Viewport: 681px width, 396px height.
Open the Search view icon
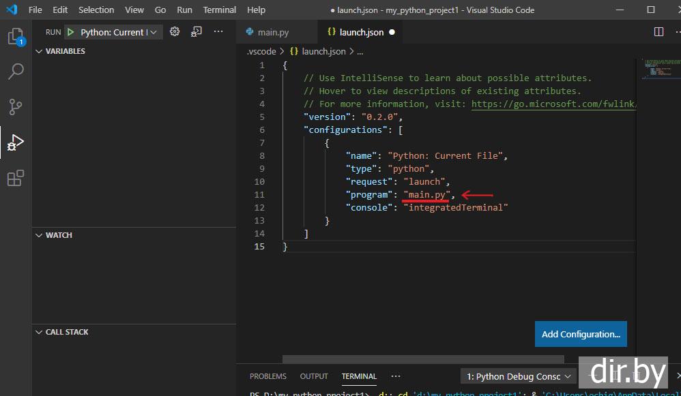pyautogui.click(x=15, y=72)
